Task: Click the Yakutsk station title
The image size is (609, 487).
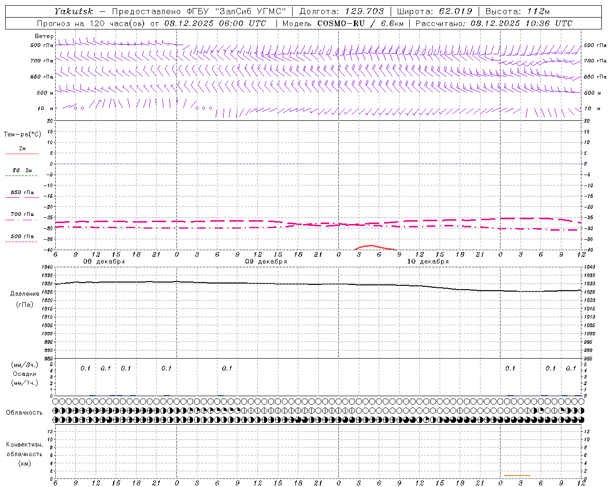Action: click(73, 11)
